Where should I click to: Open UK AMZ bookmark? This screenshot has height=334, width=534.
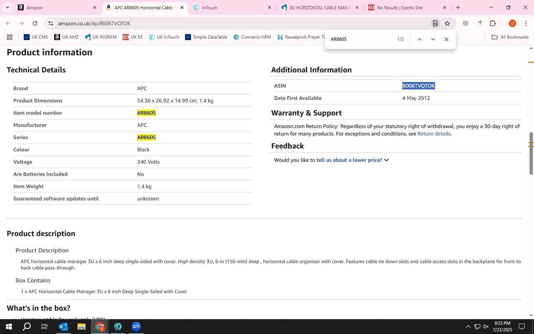(x=66, y=37)
